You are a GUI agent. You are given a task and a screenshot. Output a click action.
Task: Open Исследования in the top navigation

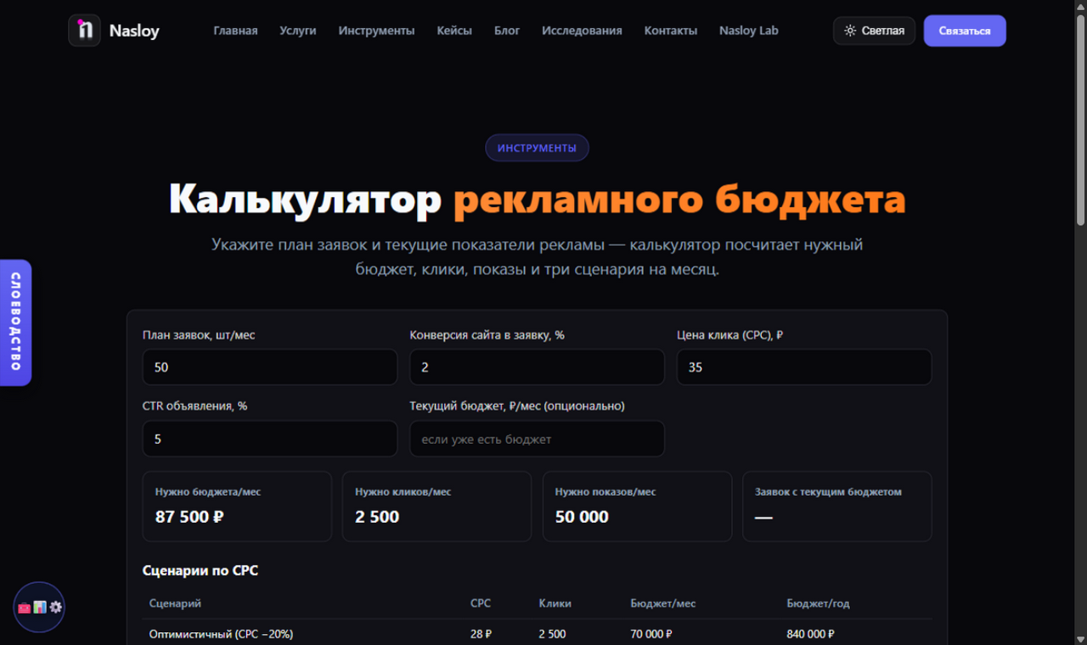pos(582,31)
